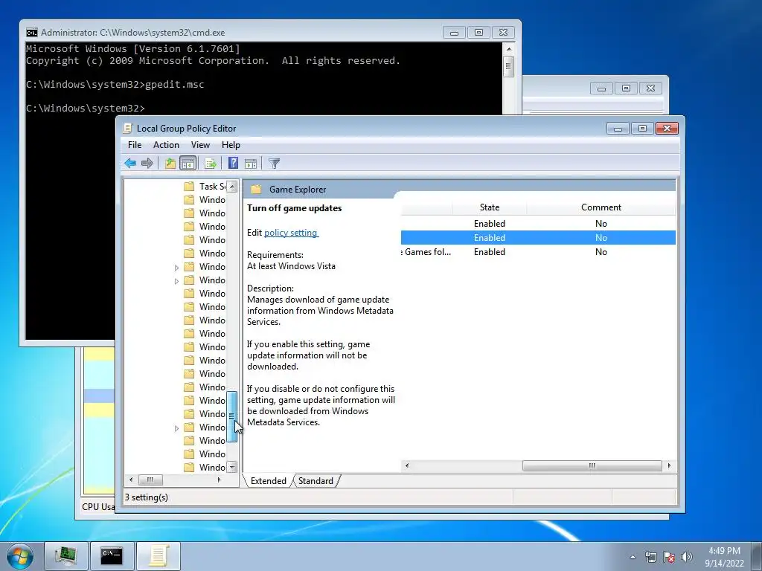Select the Games fol... setting row
Image resolution: width=762 pixels, height=571 pixels.
coord(539,252)
